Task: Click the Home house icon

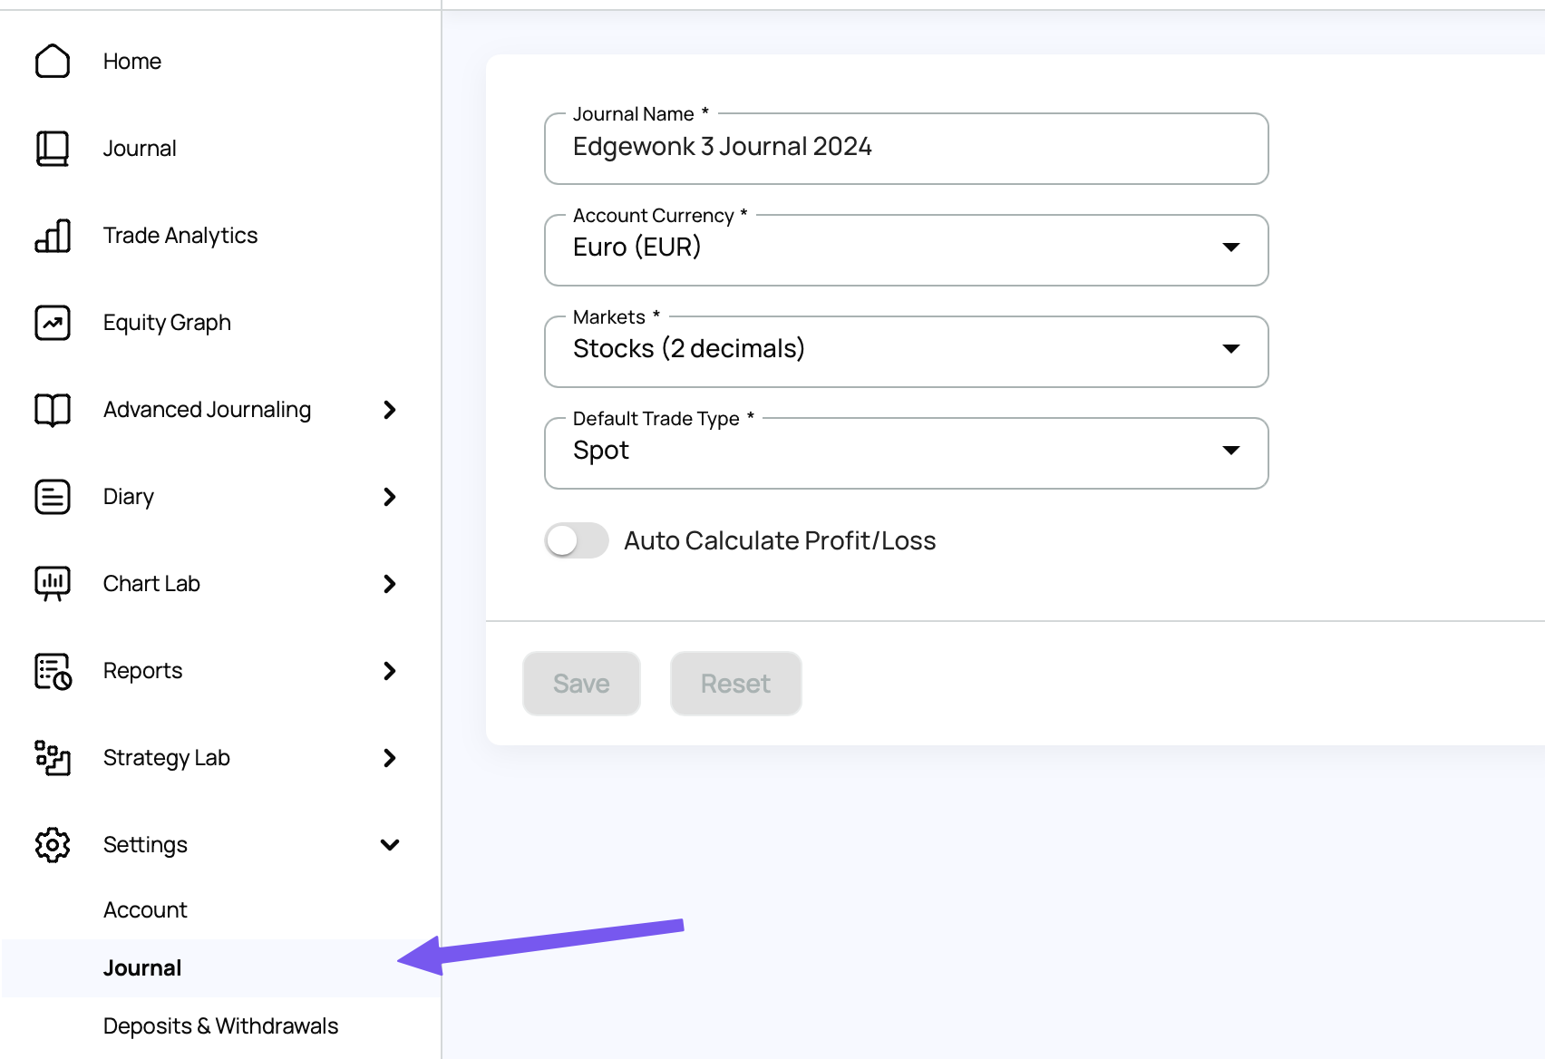Action: 53,62
